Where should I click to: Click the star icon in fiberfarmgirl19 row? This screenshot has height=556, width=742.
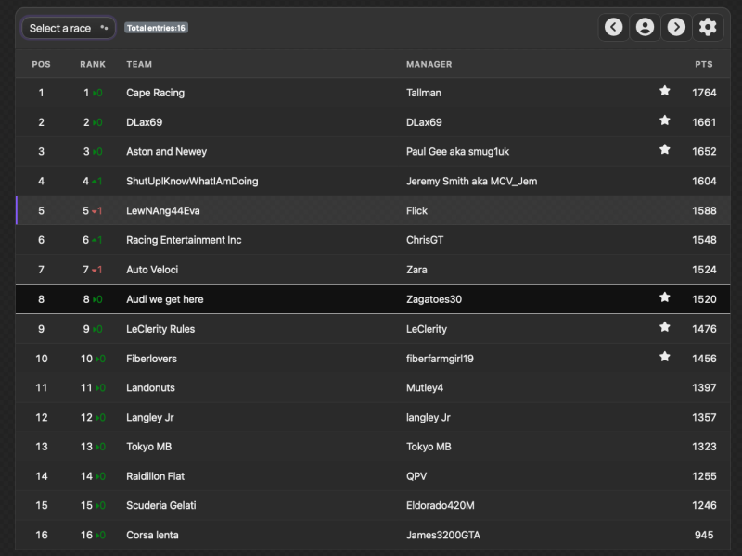[664, 357]
